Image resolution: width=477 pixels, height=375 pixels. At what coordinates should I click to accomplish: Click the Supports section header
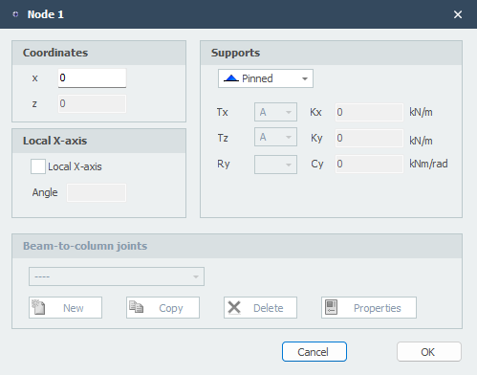[x=331, y=53]
